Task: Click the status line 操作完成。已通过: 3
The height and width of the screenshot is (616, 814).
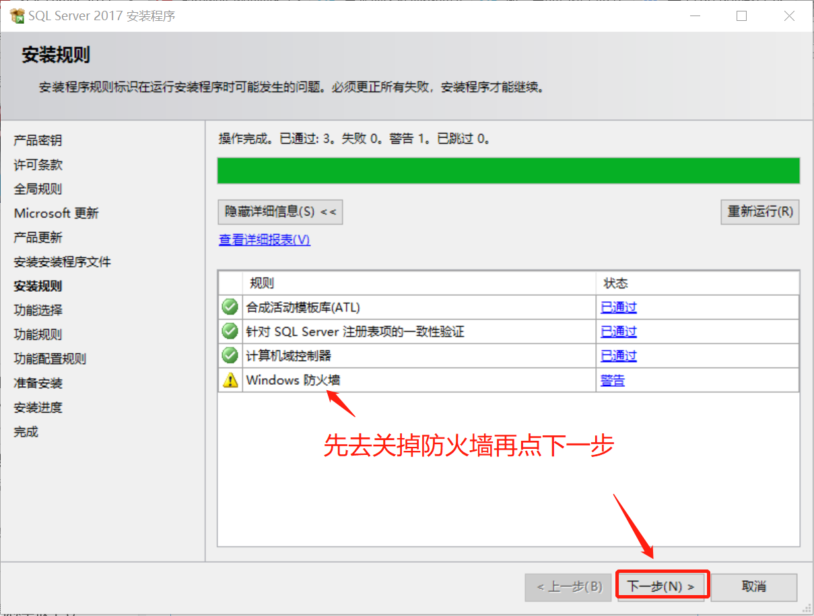Action: tap(354, 139)
